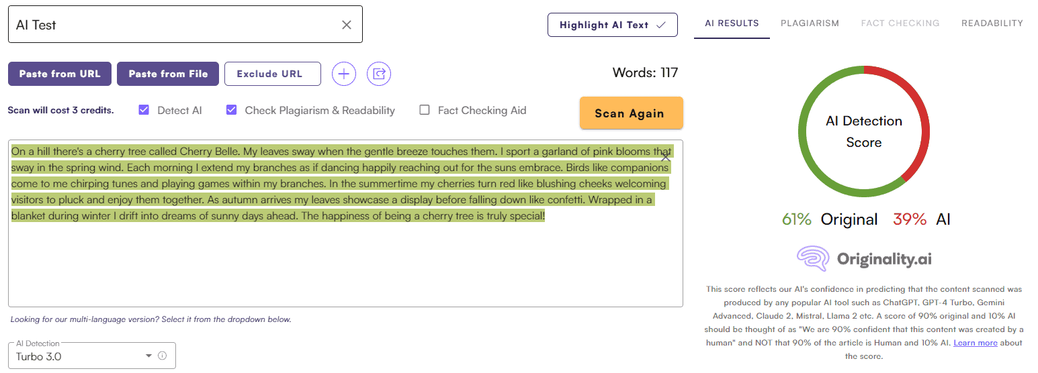
Task: Click the Paste from URL button
Action: 60,74
